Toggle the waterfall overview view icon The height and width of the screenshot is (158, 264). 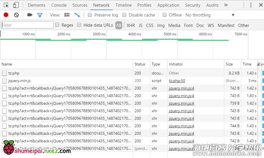click(x=77, y=15)
